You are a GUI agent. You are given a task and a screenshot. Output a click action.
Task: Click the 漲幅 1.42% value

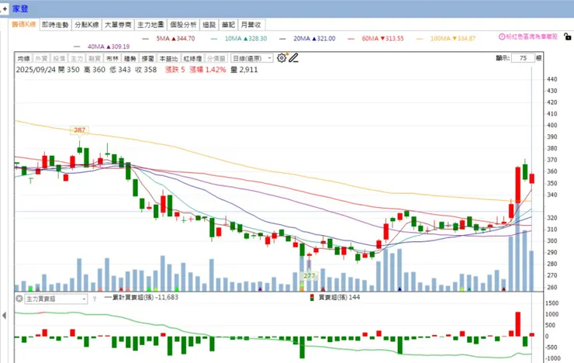click(208, 70)
